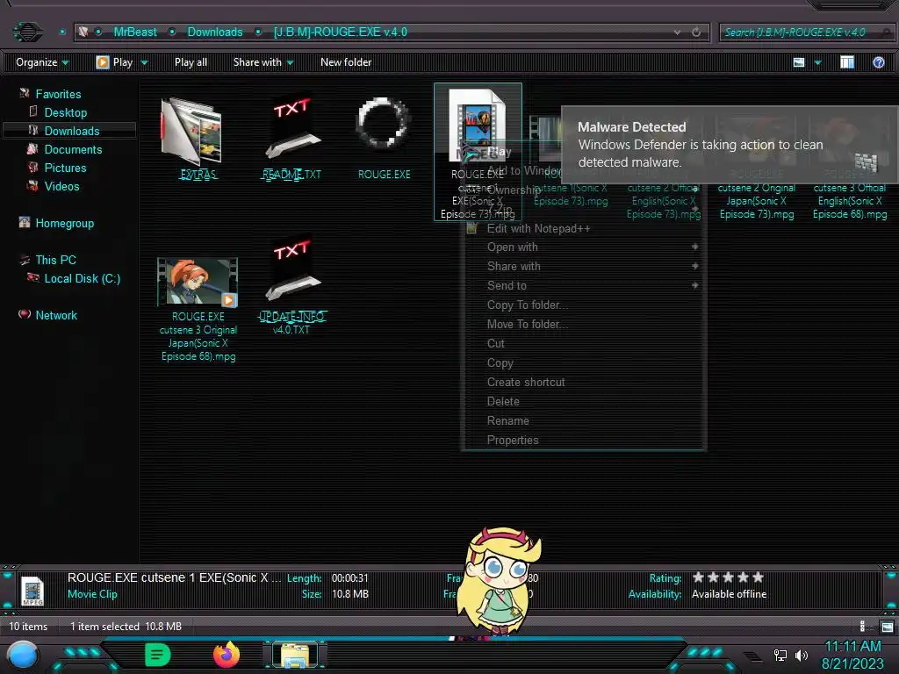
Task: Click the Play toolbar button
Action: pos(115,62)
